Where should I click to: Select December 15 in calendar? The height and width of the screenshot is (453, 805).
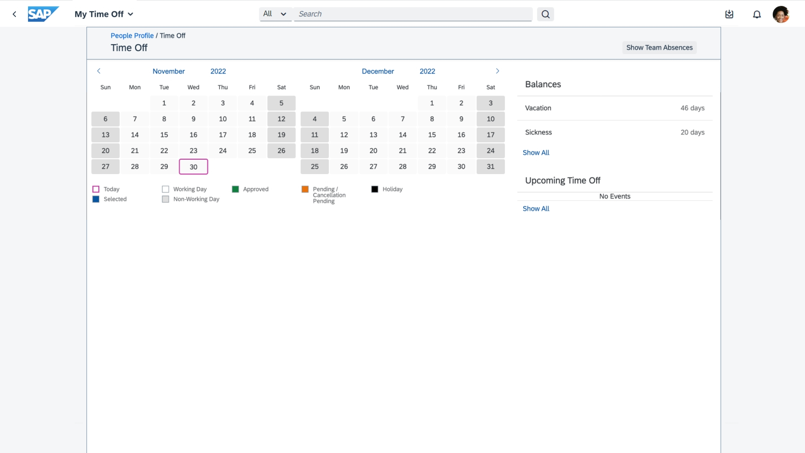coord(432,135)
